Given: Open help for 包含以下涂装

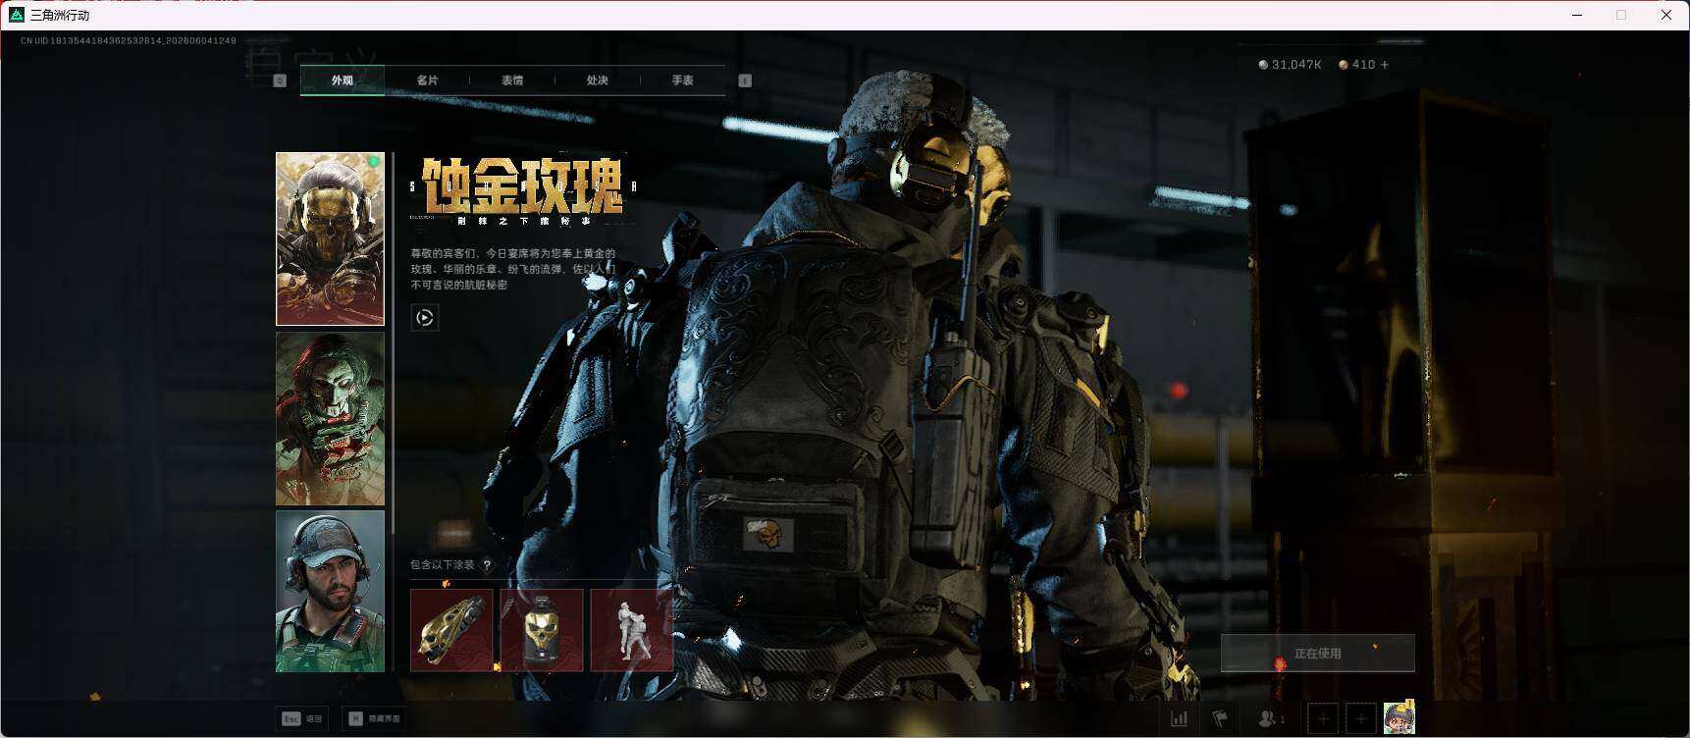Looking at the screenshot, I should 487,565.
